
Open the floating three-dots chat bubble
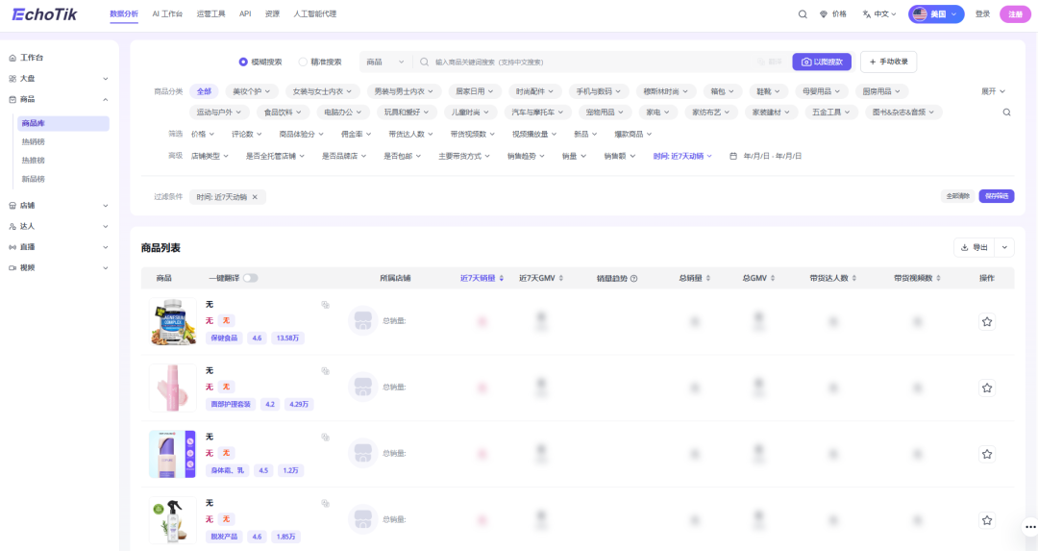1030,527
